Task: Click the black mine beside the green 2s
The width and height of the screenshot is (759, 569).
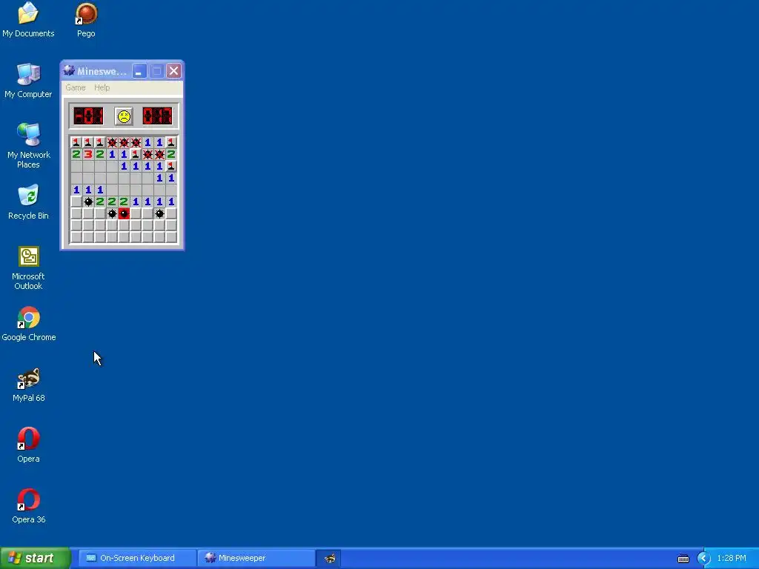Action: (x=88, y=202)
